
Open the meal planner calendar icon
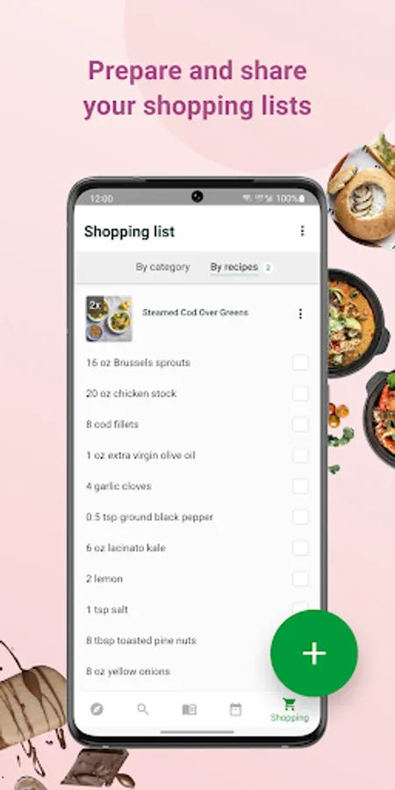pyautogui.click(x=235, y=709)
